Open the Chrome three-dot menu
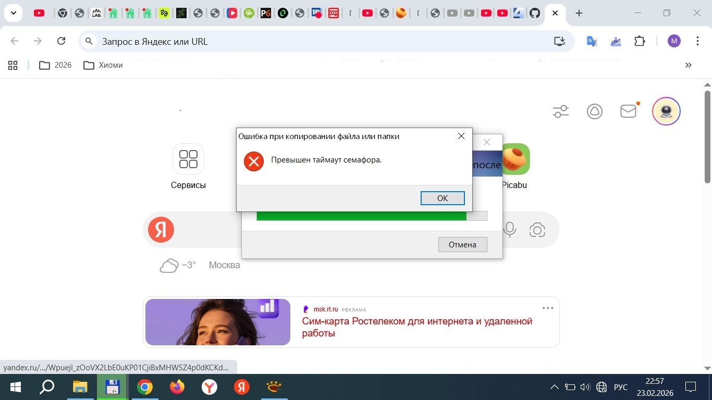Screen dimensions: 712x400 (x=697, y=41)
